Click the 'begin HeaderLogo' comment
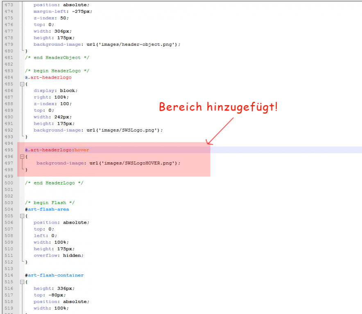Viewport: 362px width, 314px height. [57, 71]
